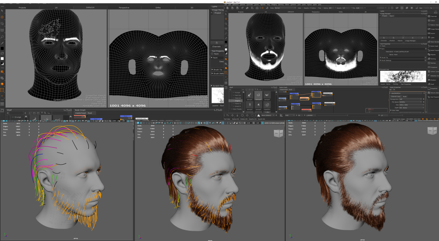This screenshot has width=439, height=241.
Task: Click the Opacity value field in toolbar
Action: 346,8
